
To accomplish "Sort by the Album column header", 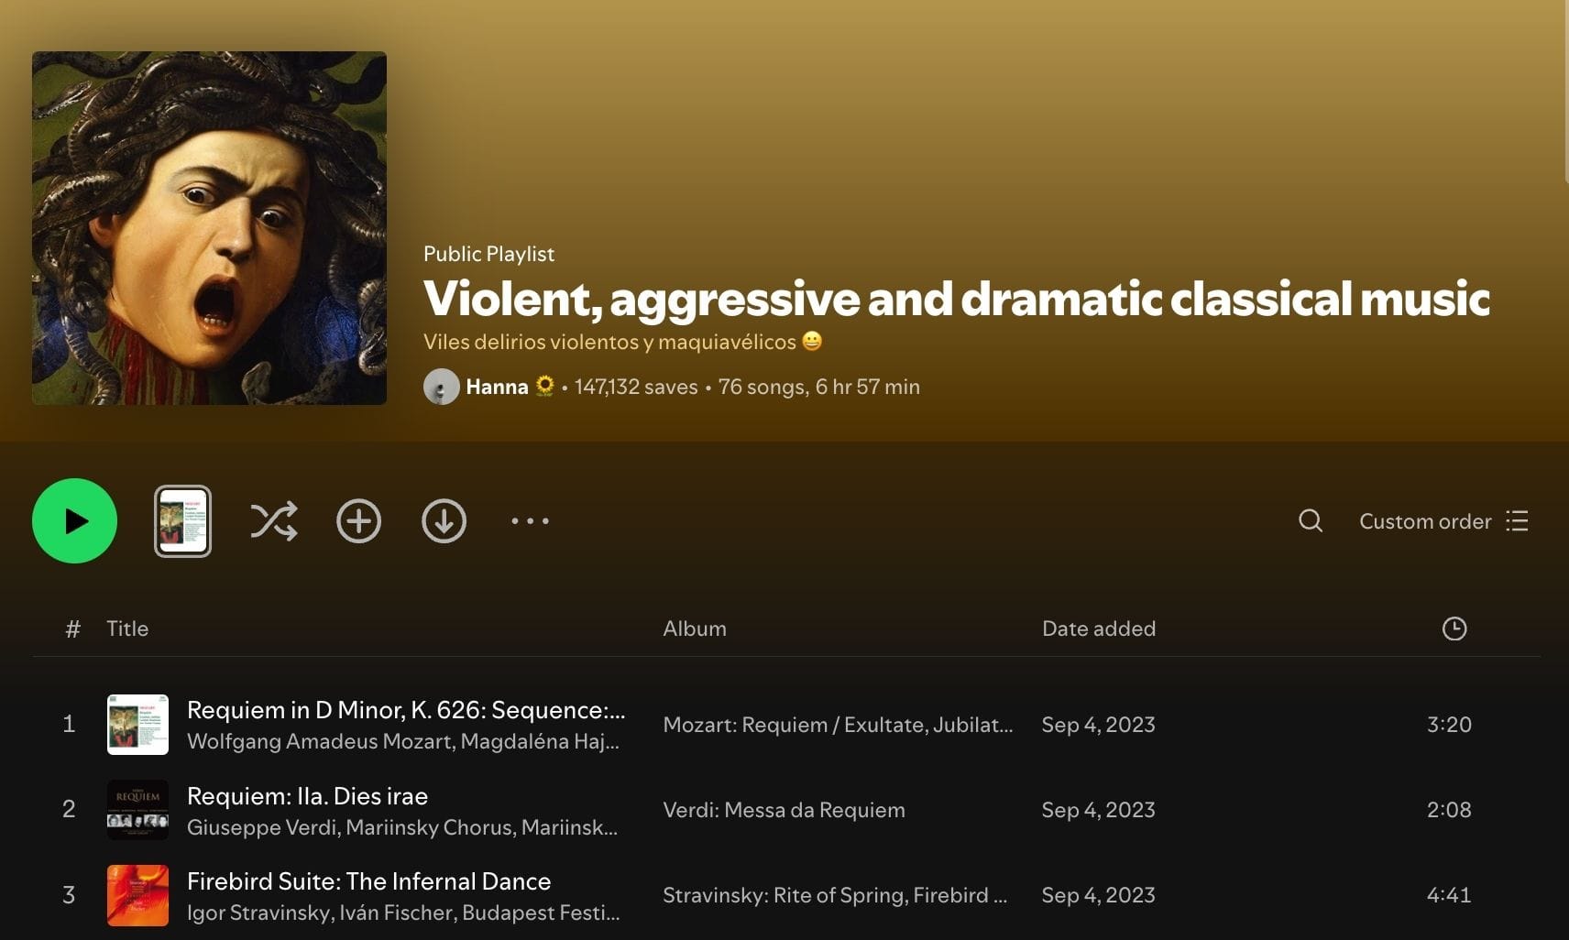I will (x=695, y=628).
